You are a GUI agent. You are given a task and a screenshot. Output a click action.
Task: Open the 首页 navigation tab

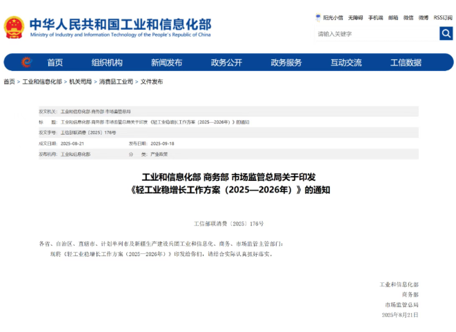coord(55,63)
